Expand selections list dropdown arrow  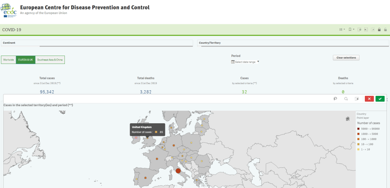click(x=344, y=30)
